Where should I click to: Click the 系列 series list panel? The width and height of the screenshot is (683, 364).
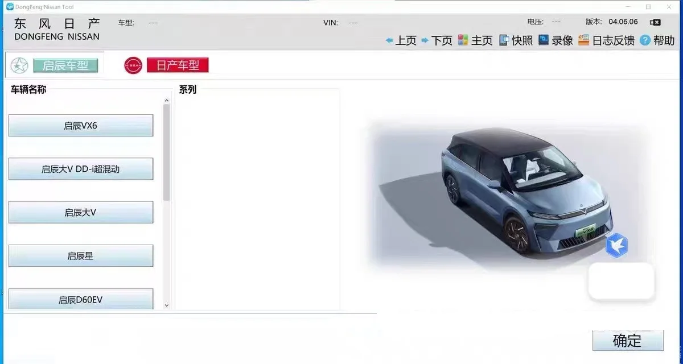(257, 199)
